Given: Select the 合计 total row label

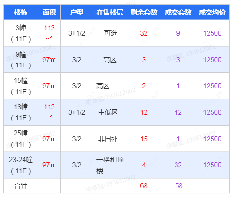Looking at the screenshot, I should 21,186.
